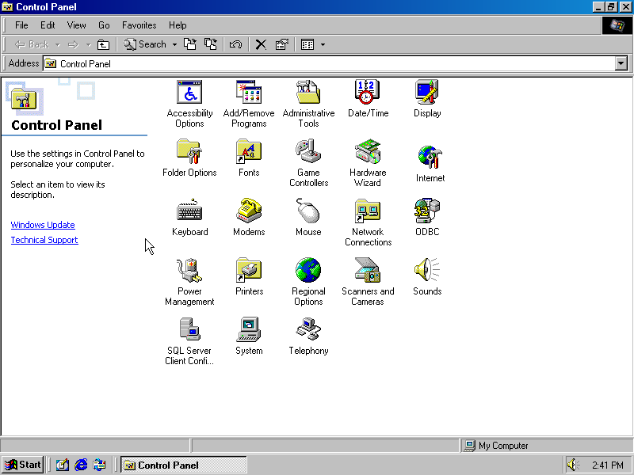Select the Date/Time icon
The image size is (634, 475).
pos(368,93)
